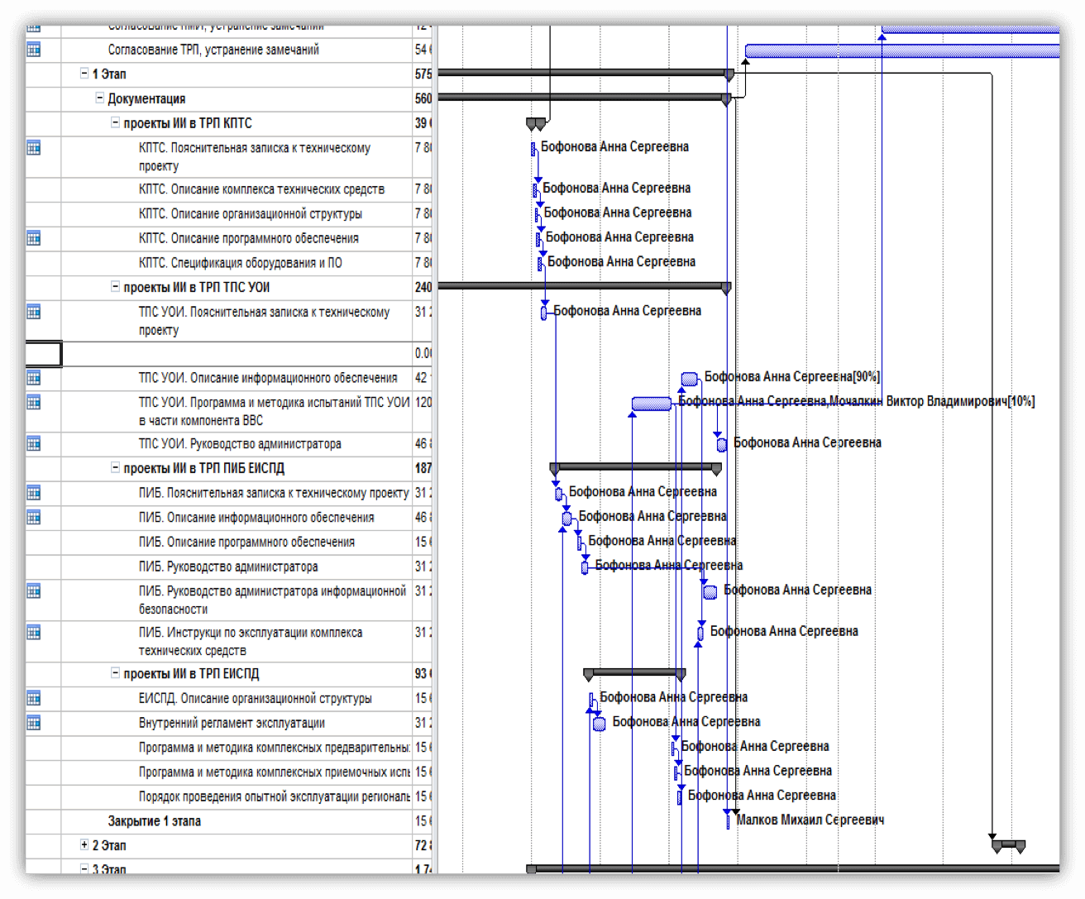Click indicator icon for ПИБ. Инструкци по эксплуатации

[33, 633]
